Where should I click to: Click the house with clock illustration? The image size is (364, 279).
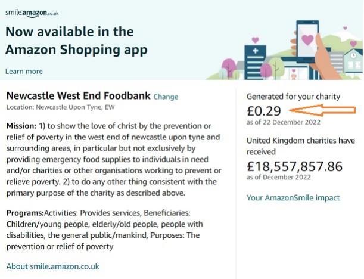click(353, 60)
